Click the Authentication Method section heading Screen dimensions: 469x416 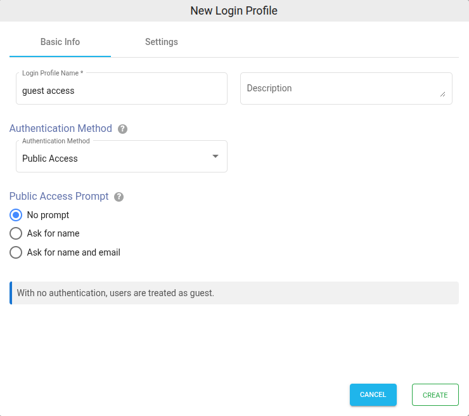pyautogui.click(x=61, y=129)
